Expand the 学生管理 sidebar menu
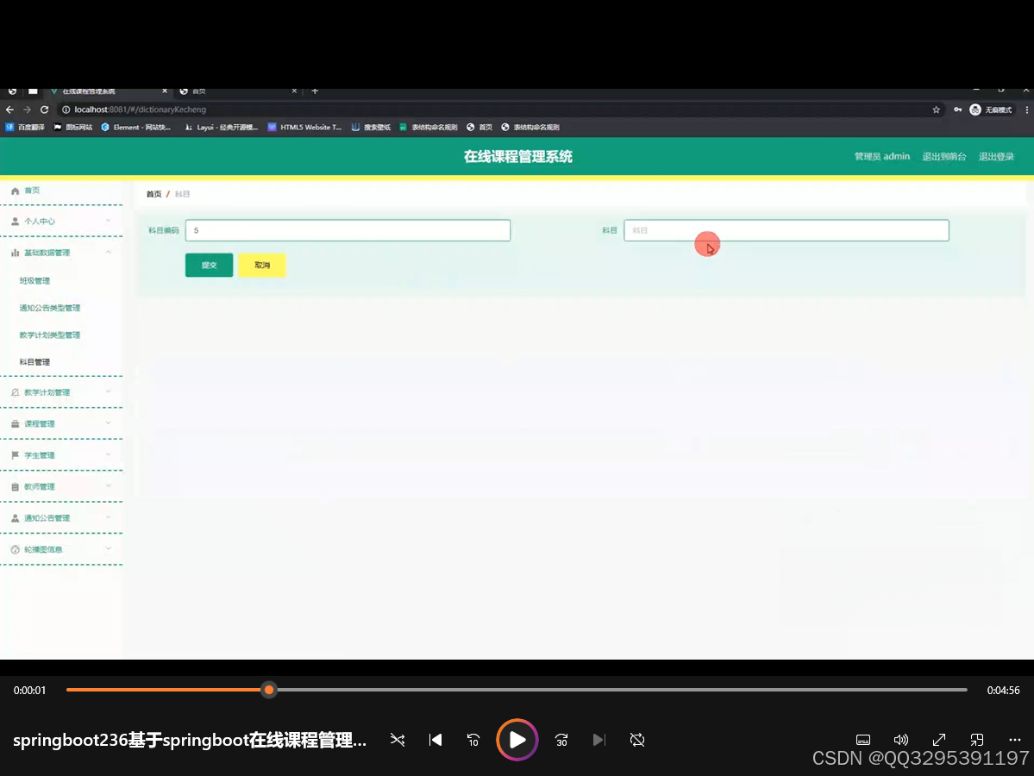 (x=60, y=455)
